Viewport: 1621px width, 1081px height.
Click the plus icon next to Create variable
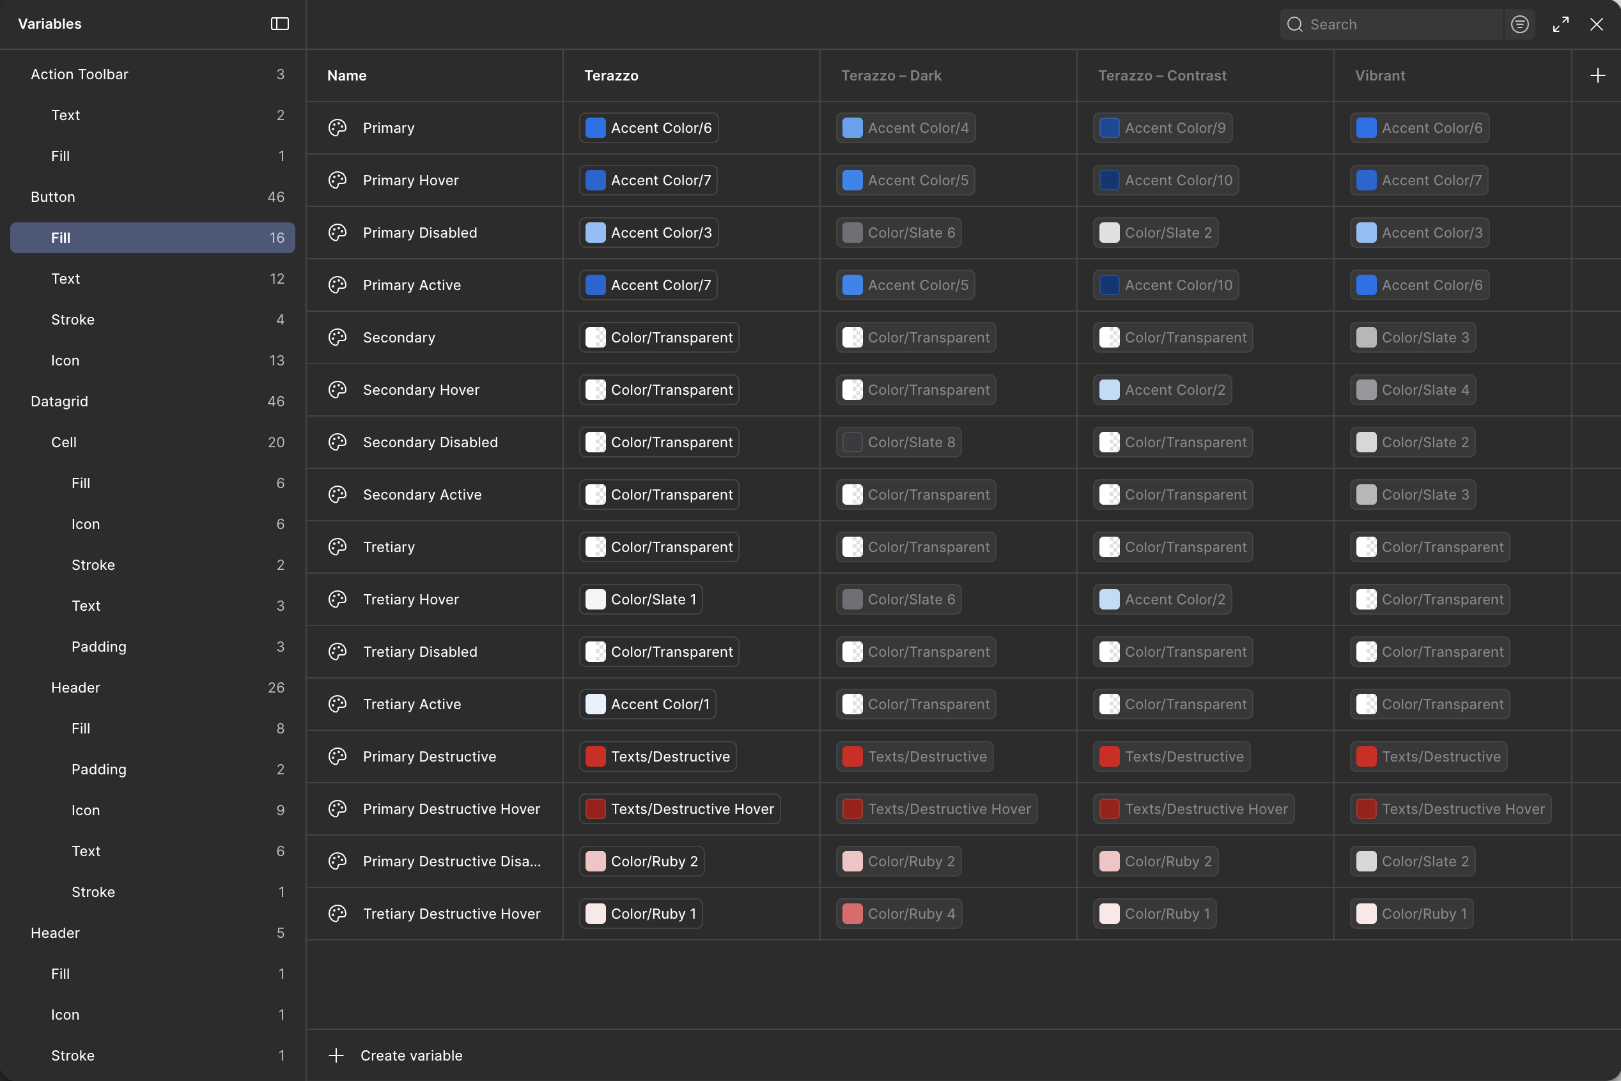tap(336, 1055)
